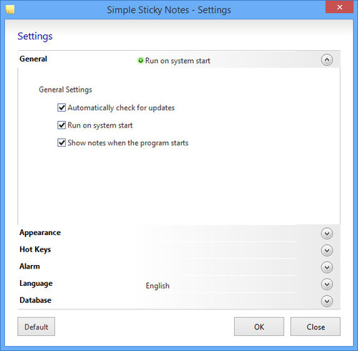Click the Simple Sticky Notes - Settings title
The image size is (358, 351).
pos(169,10)
